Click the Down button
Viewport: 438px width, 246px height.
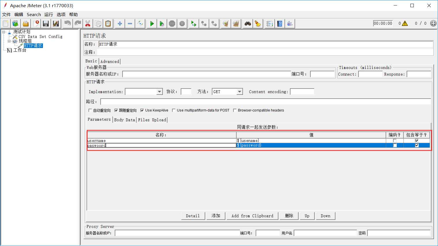pyautogui.click(x=326, y=216)
